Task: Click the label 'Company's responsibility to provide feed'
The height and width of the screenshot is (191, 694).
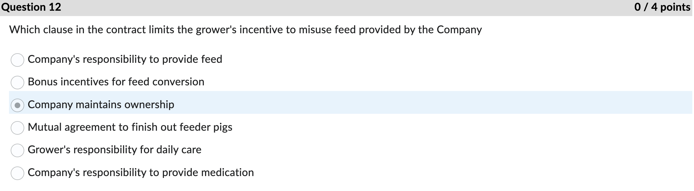Action: (125, 59)
